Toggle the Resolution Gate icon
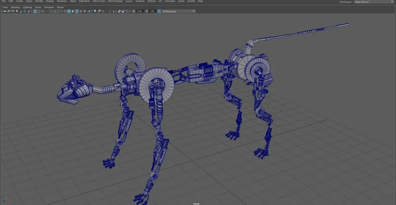The height and width of the screenshot is (205, 396). [x=43, y=11]
